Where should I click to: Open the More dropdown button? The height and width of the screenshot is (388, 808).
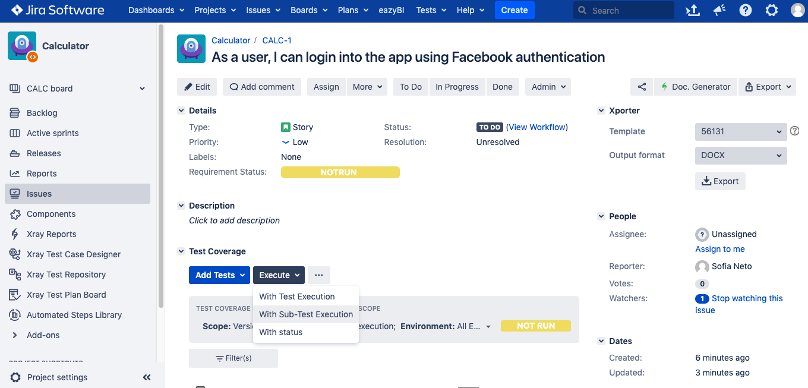367,87
